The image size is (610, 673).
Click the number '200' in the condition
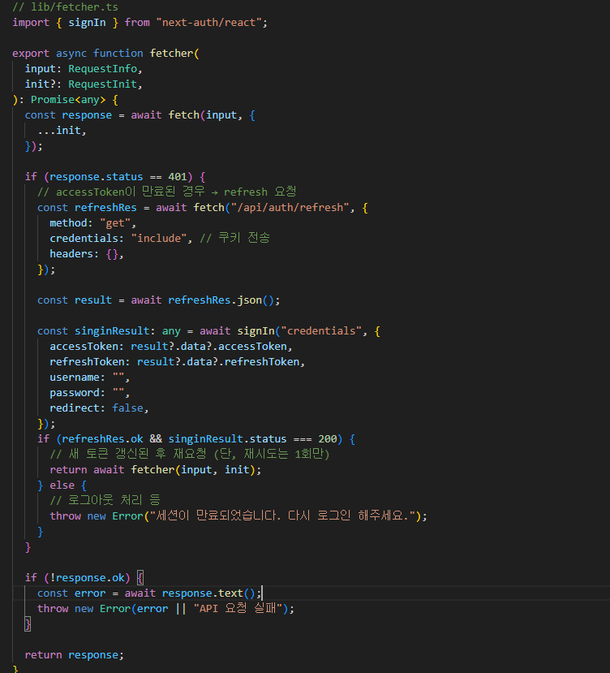point(327,439)
